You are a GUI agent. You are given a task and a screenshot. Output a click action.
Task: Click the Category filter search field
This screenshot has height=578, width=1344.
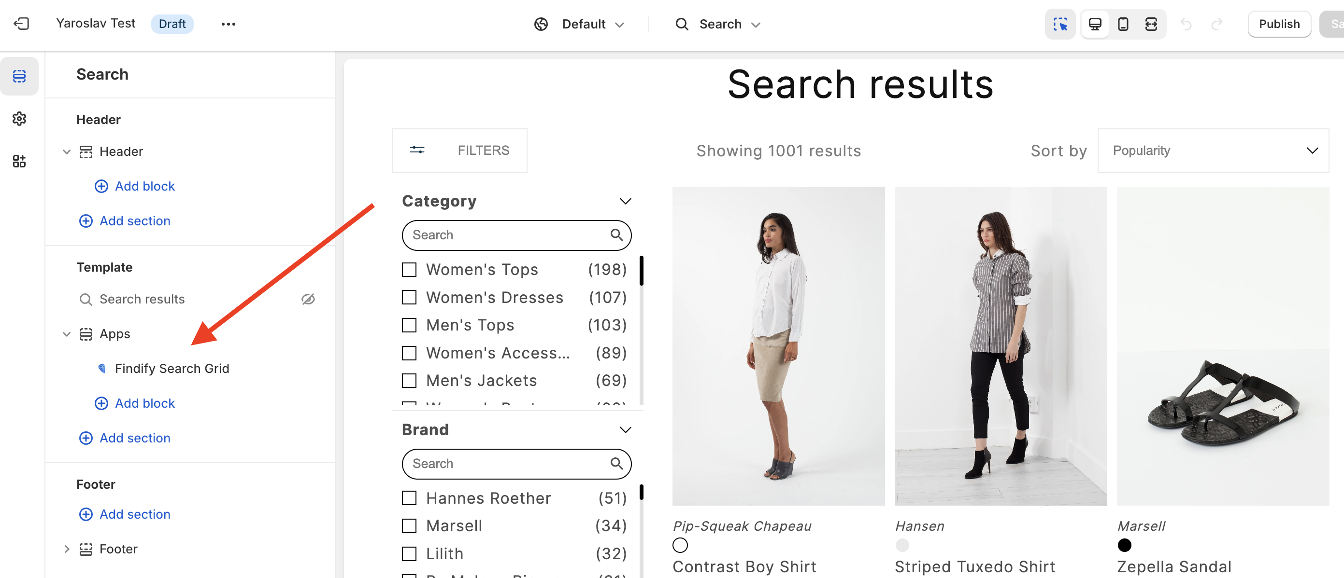508,235
